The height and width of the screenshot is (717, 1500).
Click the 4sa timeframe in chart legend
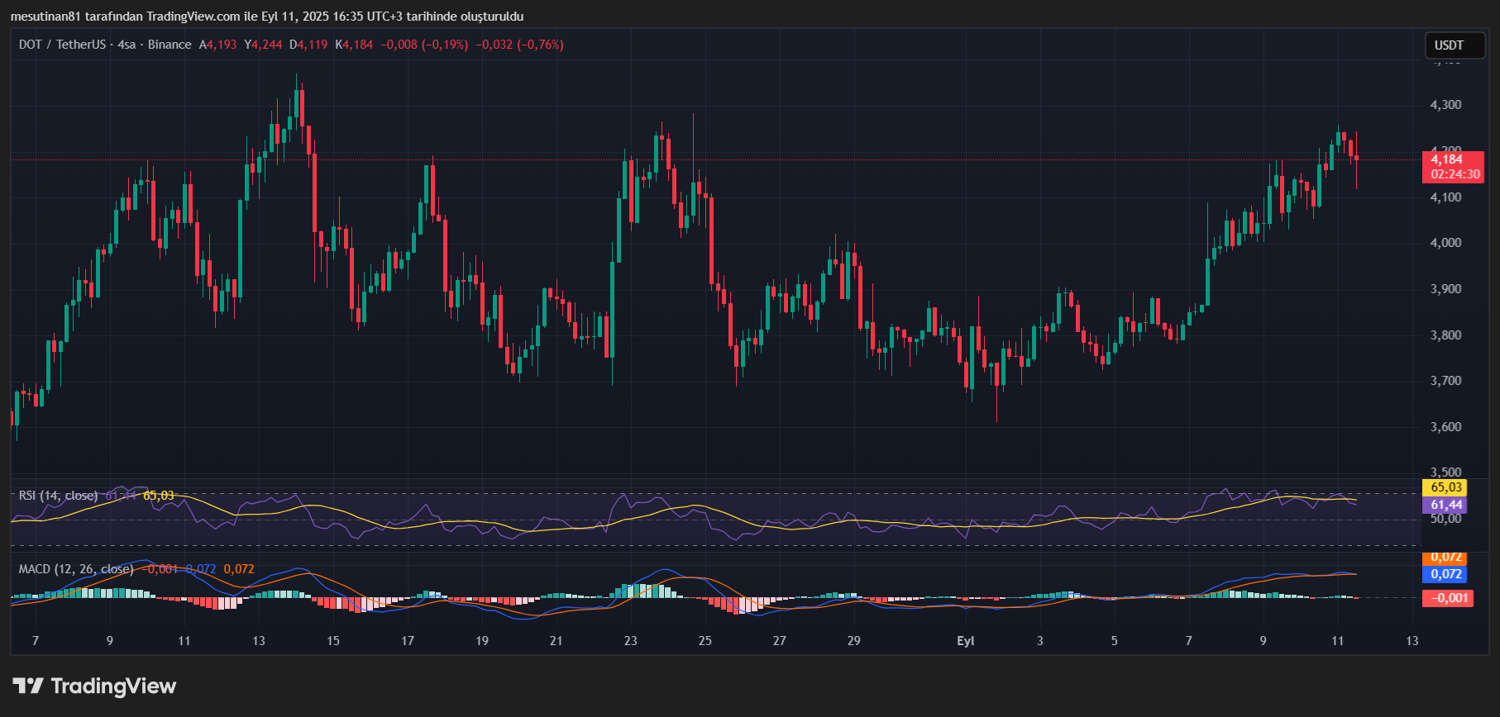click(x=127, y=45)
